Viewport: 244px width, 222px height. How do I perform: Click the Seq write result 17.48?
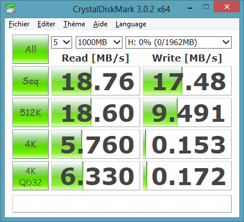(187, 81)
